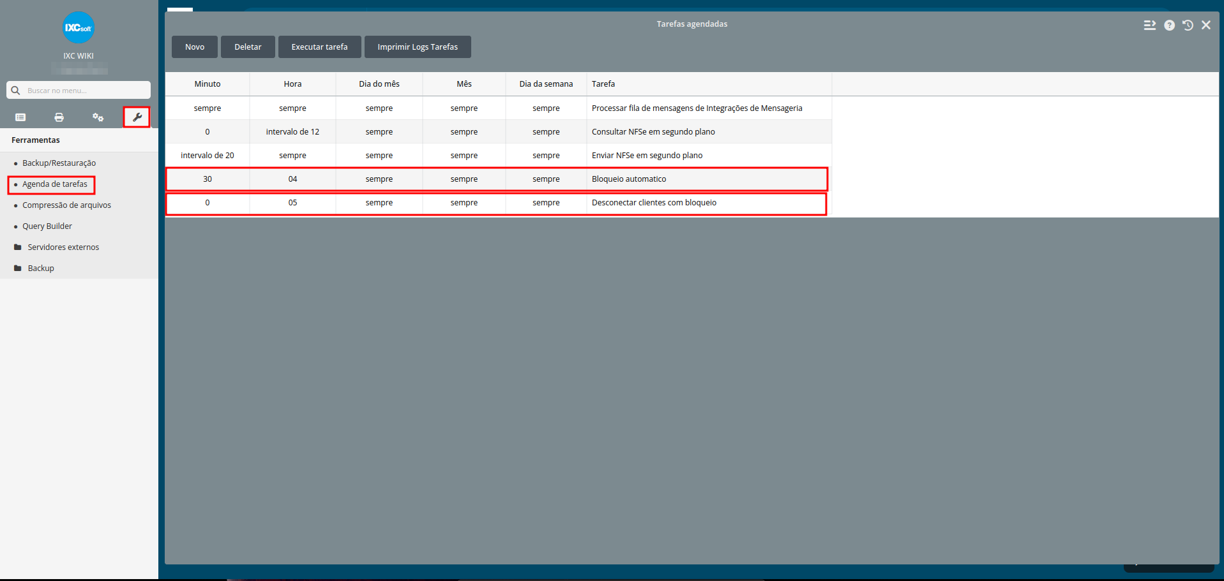Select Consultar NFSe em segundo plano row
Image resolution: width=1224 pixels, height=581 pixels.
click(498, 132)
